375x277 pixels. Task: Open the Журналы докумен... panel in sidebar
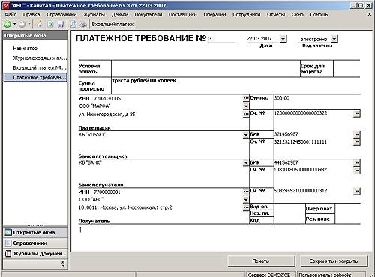[x=35, y=254]
